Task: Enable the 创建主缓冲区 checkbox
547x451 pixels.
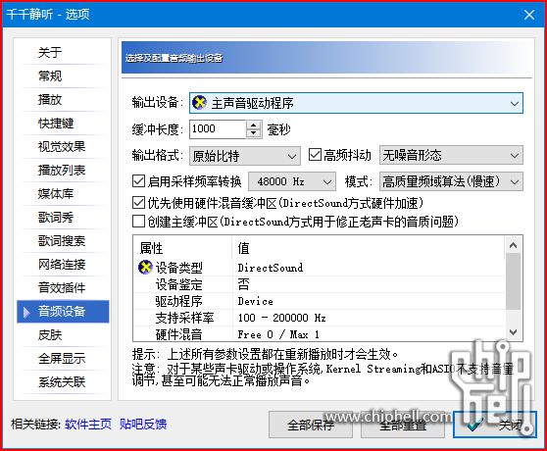Action: 138,222
